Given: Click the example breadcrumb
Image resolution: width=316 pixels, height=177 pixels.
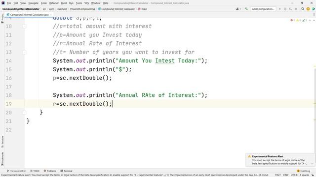Looking at the screenshot, I should (62, 9).
